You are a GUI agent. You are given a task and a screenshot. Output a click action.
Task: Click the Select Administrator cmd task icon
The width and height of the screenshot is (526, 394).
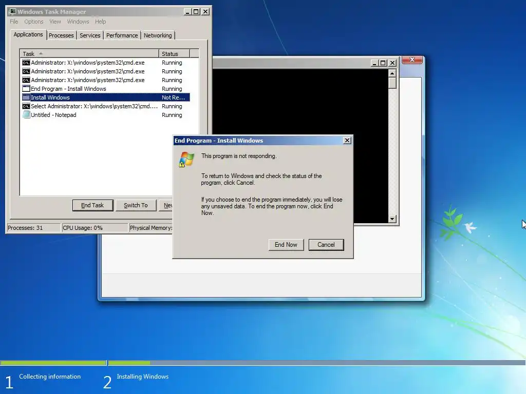[x=26, y=106]
